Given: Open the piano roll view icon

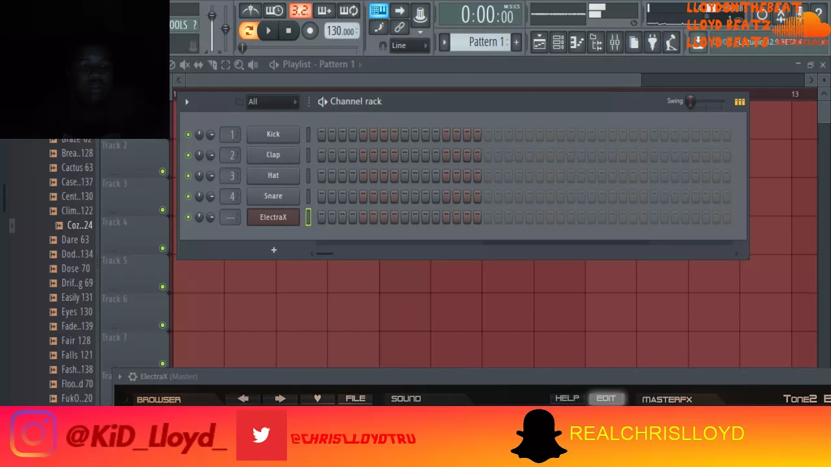Looking at the screenshot, I should click(577, 42).
